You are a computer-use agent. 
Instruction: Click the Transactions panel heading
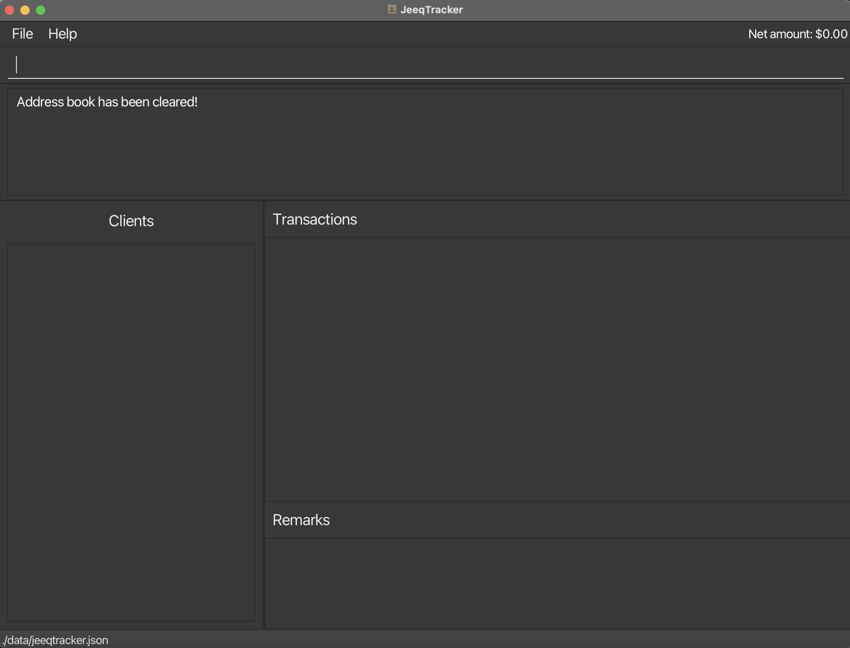point(315,219)
